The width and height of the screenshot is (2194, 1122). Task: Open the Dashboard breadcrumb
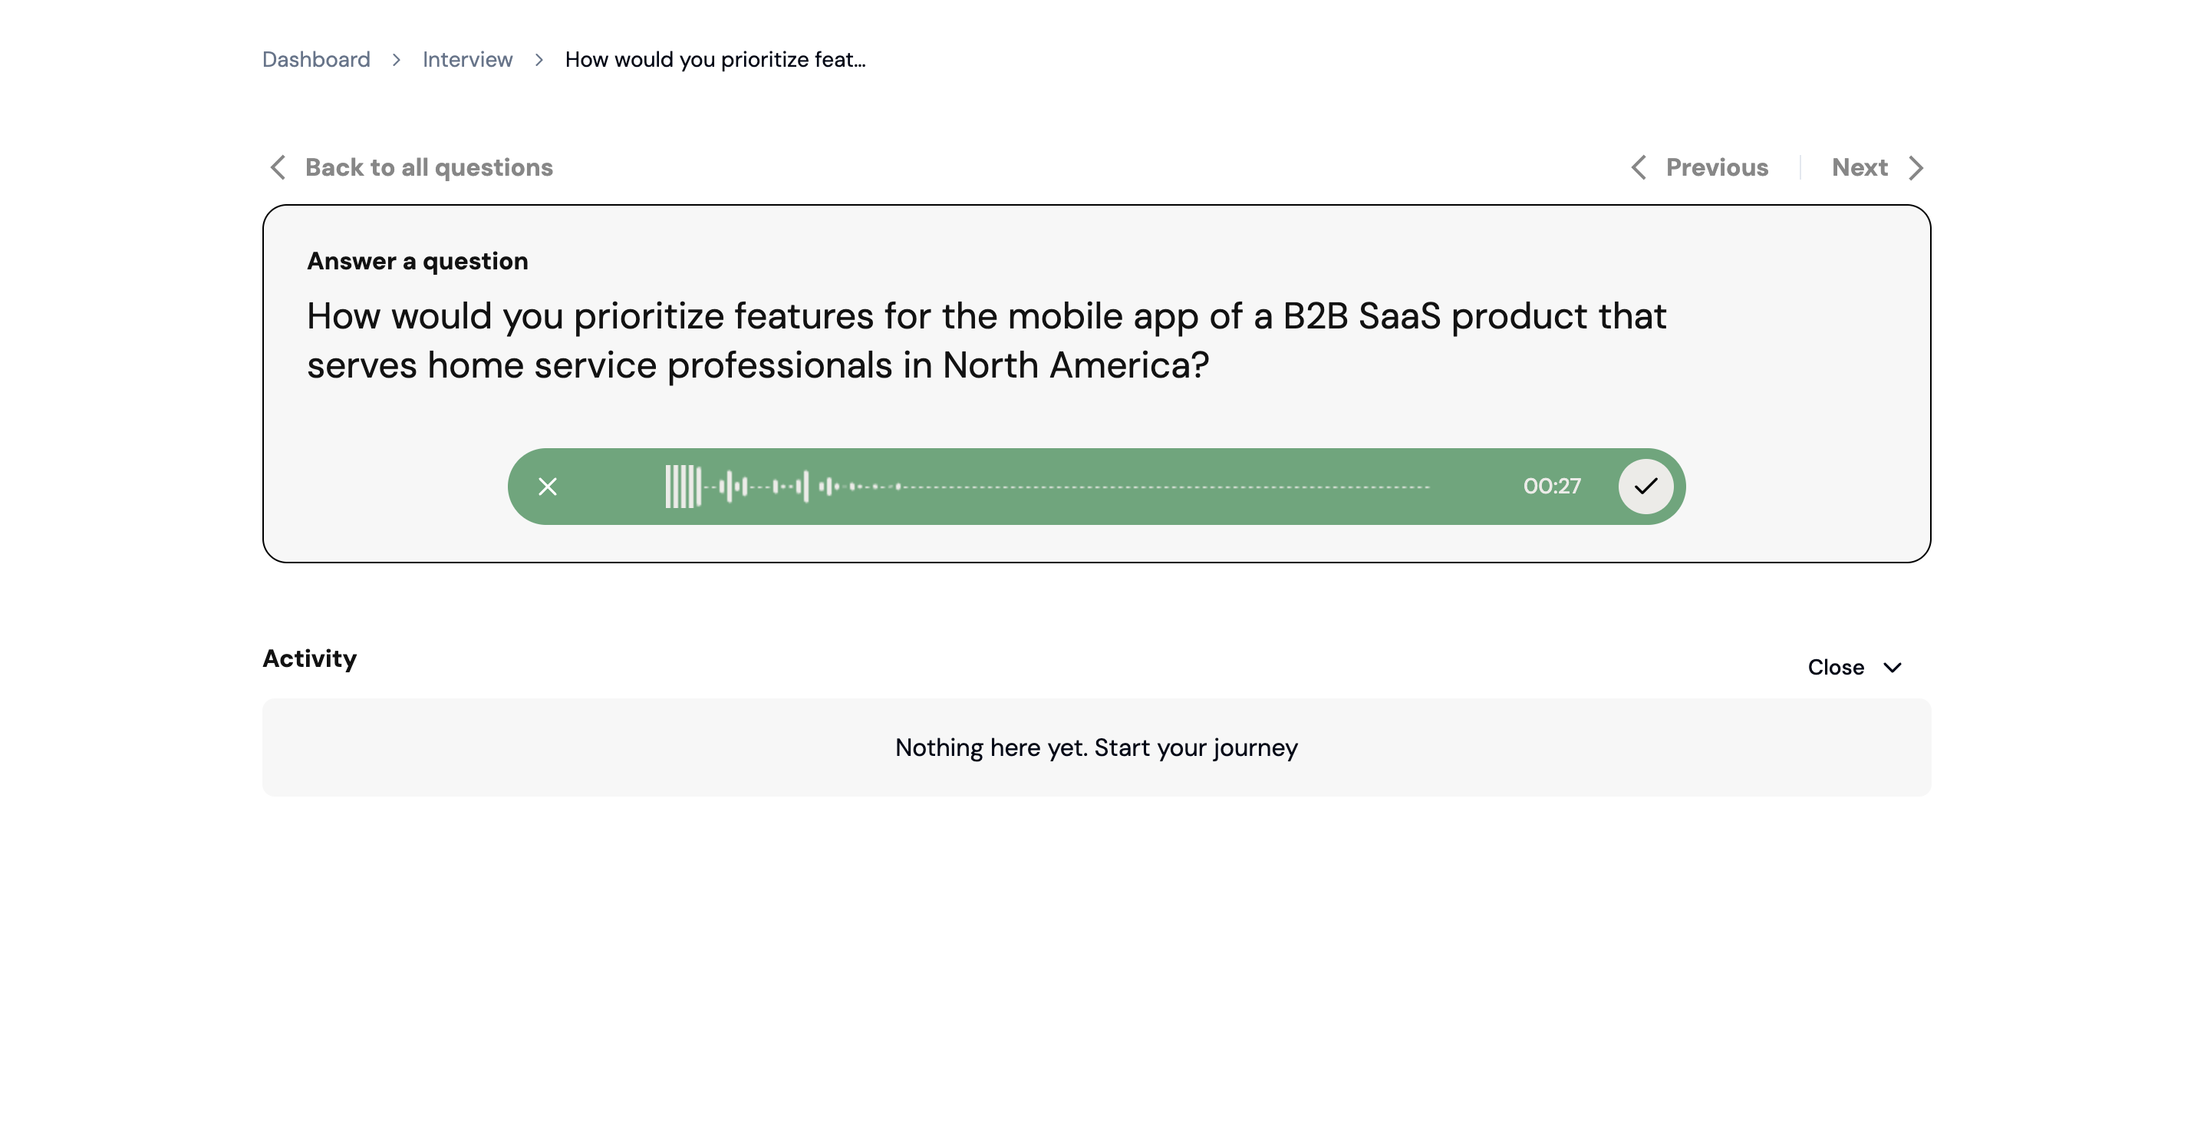316,60
